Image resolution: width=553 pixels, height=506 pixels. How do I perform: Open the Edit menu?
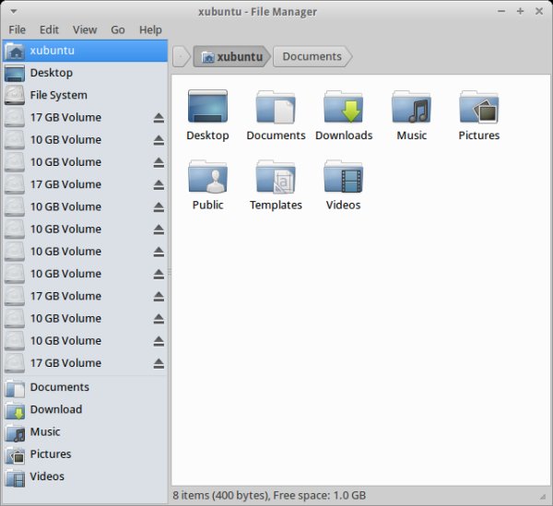tap(49, 29)
